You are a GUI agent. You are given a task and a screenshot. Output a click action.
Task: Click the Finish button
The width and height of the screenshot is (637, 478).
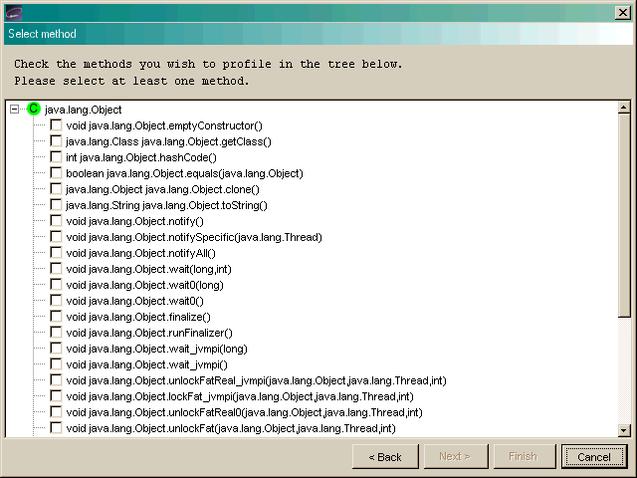coord(524,457)
